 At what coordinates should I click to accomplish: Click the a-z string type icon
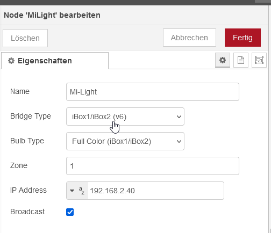(82, 191)
